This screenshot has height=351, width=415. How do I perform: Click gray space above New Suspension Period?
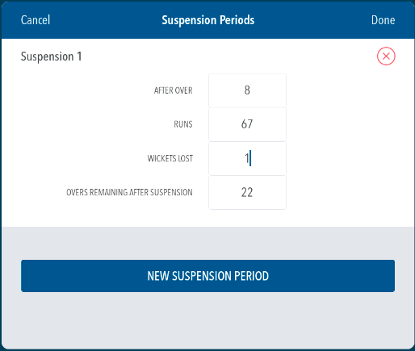207,243
